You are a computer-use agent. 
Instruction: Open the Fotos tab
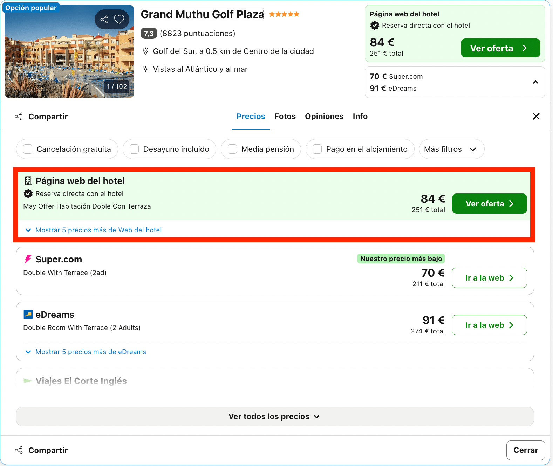click(x=285, y=116)
